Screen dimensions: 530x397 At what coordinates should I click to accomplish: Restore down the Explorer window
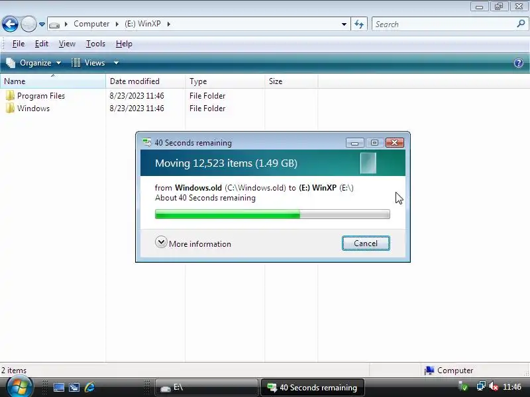(x=499, y=7)
